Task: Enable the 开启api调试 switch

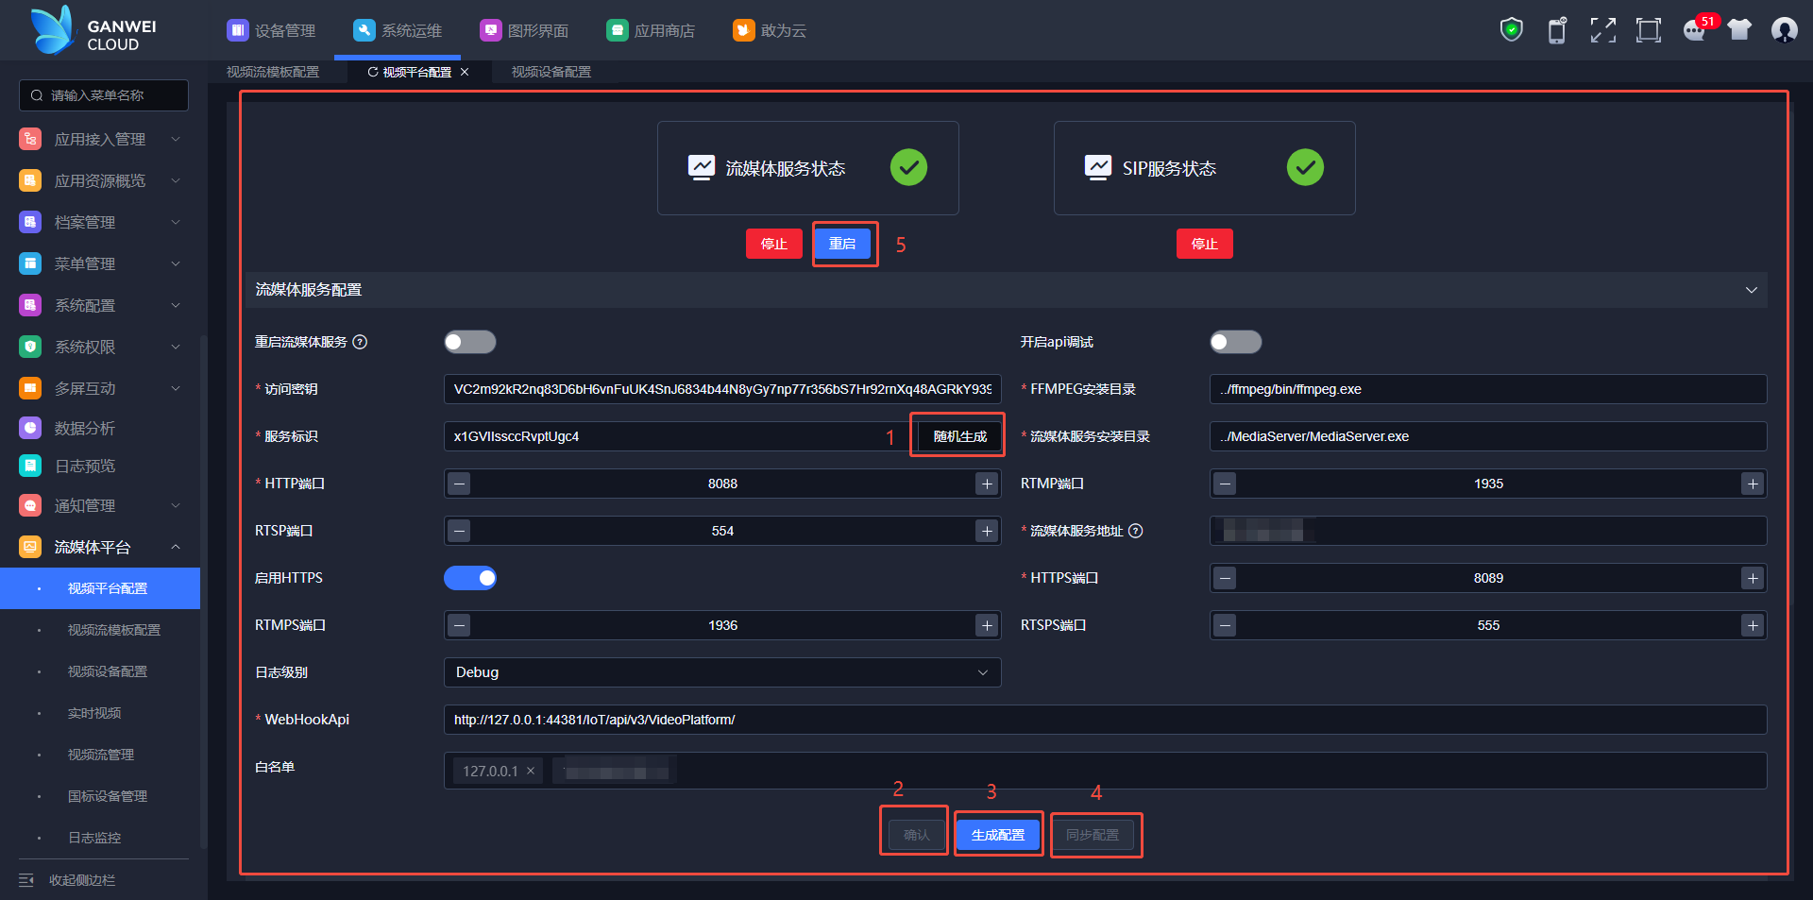Action: [x=1235, y=342]
